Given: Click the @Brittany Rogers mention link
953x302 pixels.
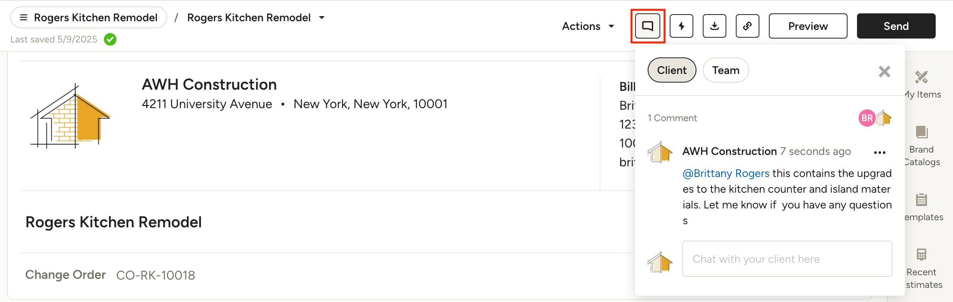Looking at the screenshot, I should 726,173.
